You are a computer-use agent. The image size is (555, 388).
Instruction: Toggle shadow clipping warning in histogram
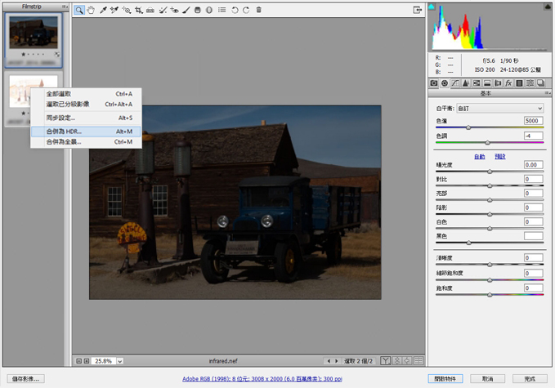click(432, 7)
